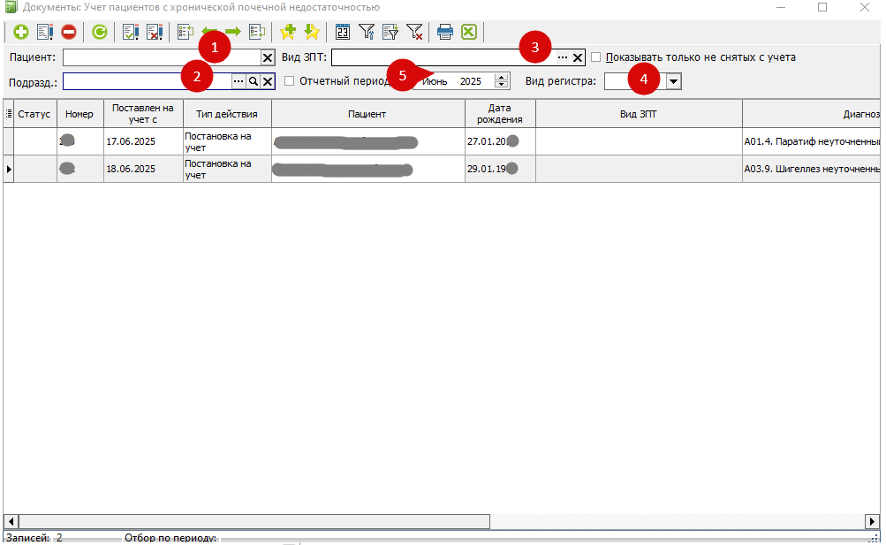Click the horizontal scrollbar left arrow
Image resolution: width=886 pixels, height=545 pixels.
coord(11,521)
